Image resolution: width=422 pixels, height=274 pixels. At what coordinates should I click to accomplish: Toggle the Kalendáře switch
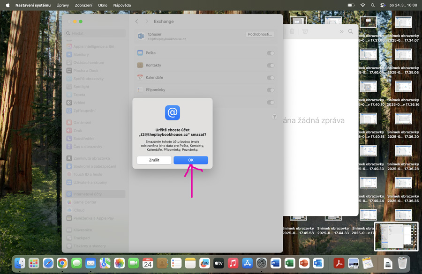pyautogui.click(x=271, y=78)
